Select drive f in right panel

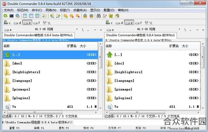[139, 23]
